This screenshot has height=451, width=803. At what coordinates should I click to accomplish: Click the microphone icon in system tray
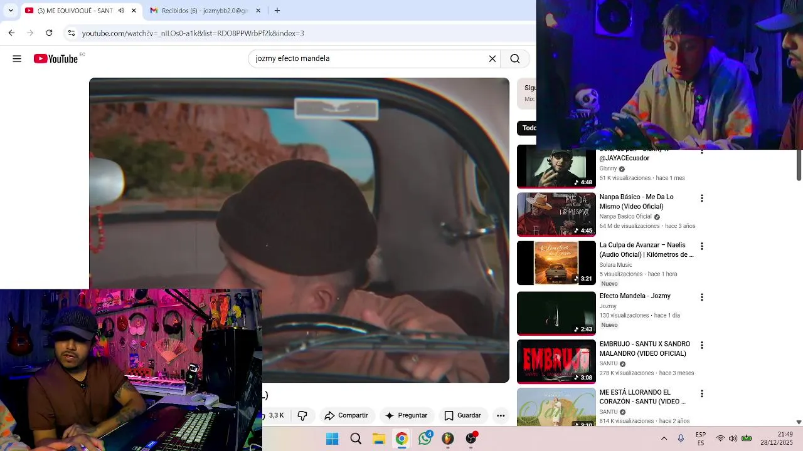(681, 439)
